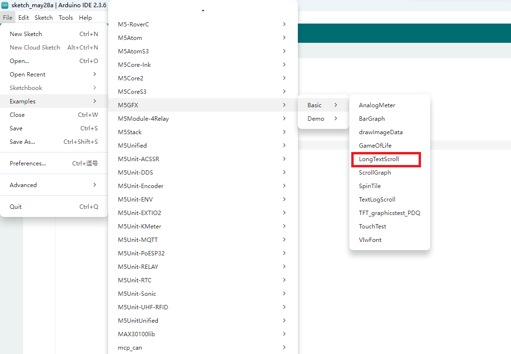Open the Basic submenu of M5GFX

coord(323,105)
